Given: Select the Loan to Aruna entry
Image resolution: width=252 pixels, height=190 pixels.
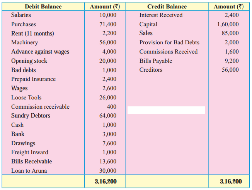Looking at the screenshot, I should [x=29, y=171].
